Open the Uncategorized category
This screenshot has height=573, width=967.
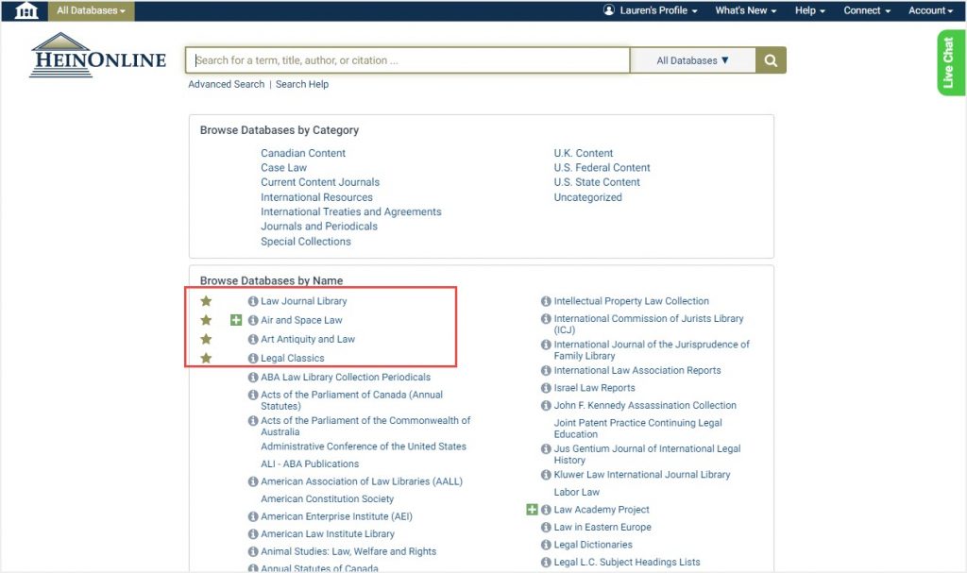click(587, 197)
